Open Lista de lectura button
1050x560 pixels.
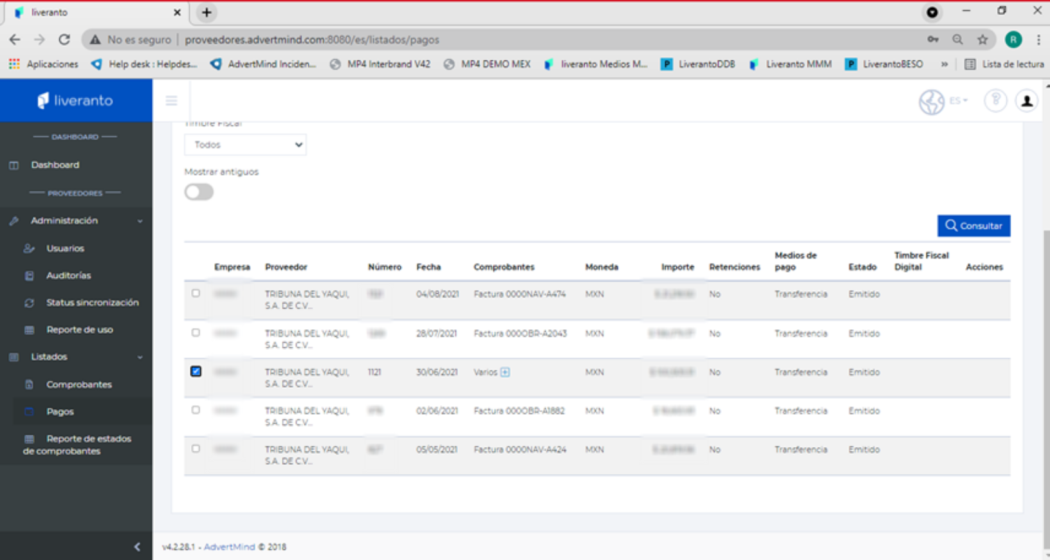(1004, 64)
